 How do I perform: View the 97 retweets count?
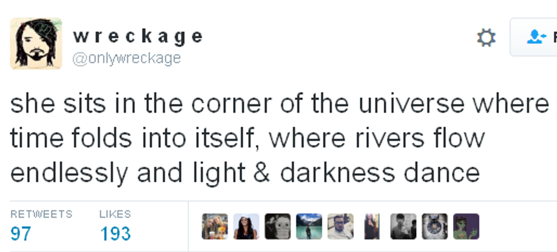tap(21, 233)
